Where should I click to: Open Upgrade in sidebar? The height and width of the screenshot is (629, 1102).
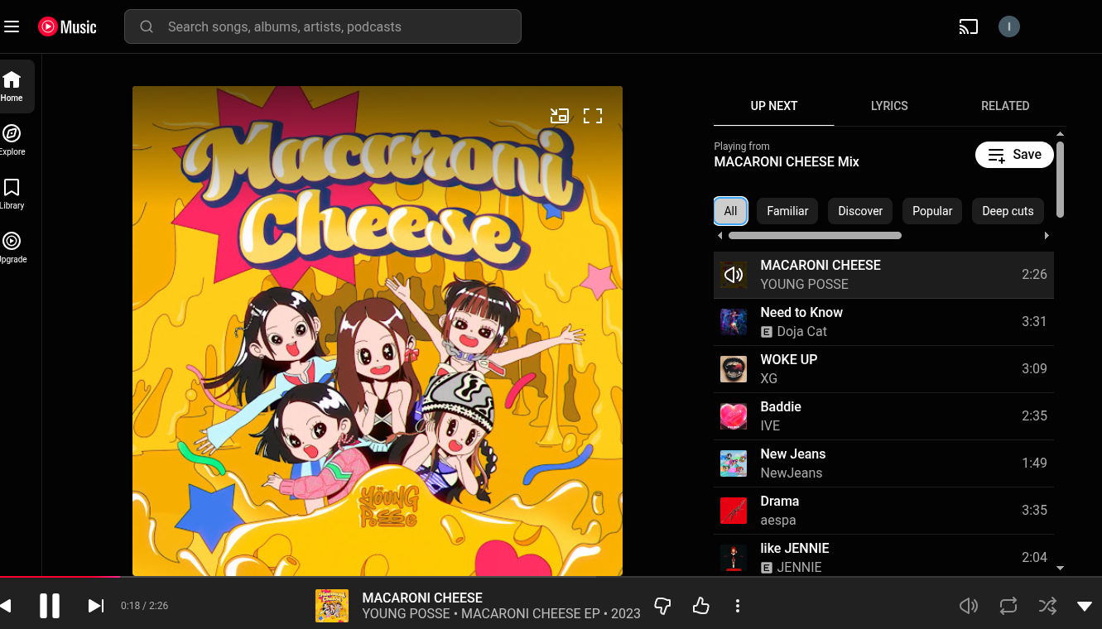click(x=12, y=247)
